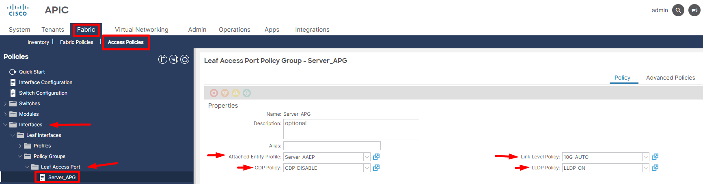Switch to Advanced Policies tab

tap(671, 78)
